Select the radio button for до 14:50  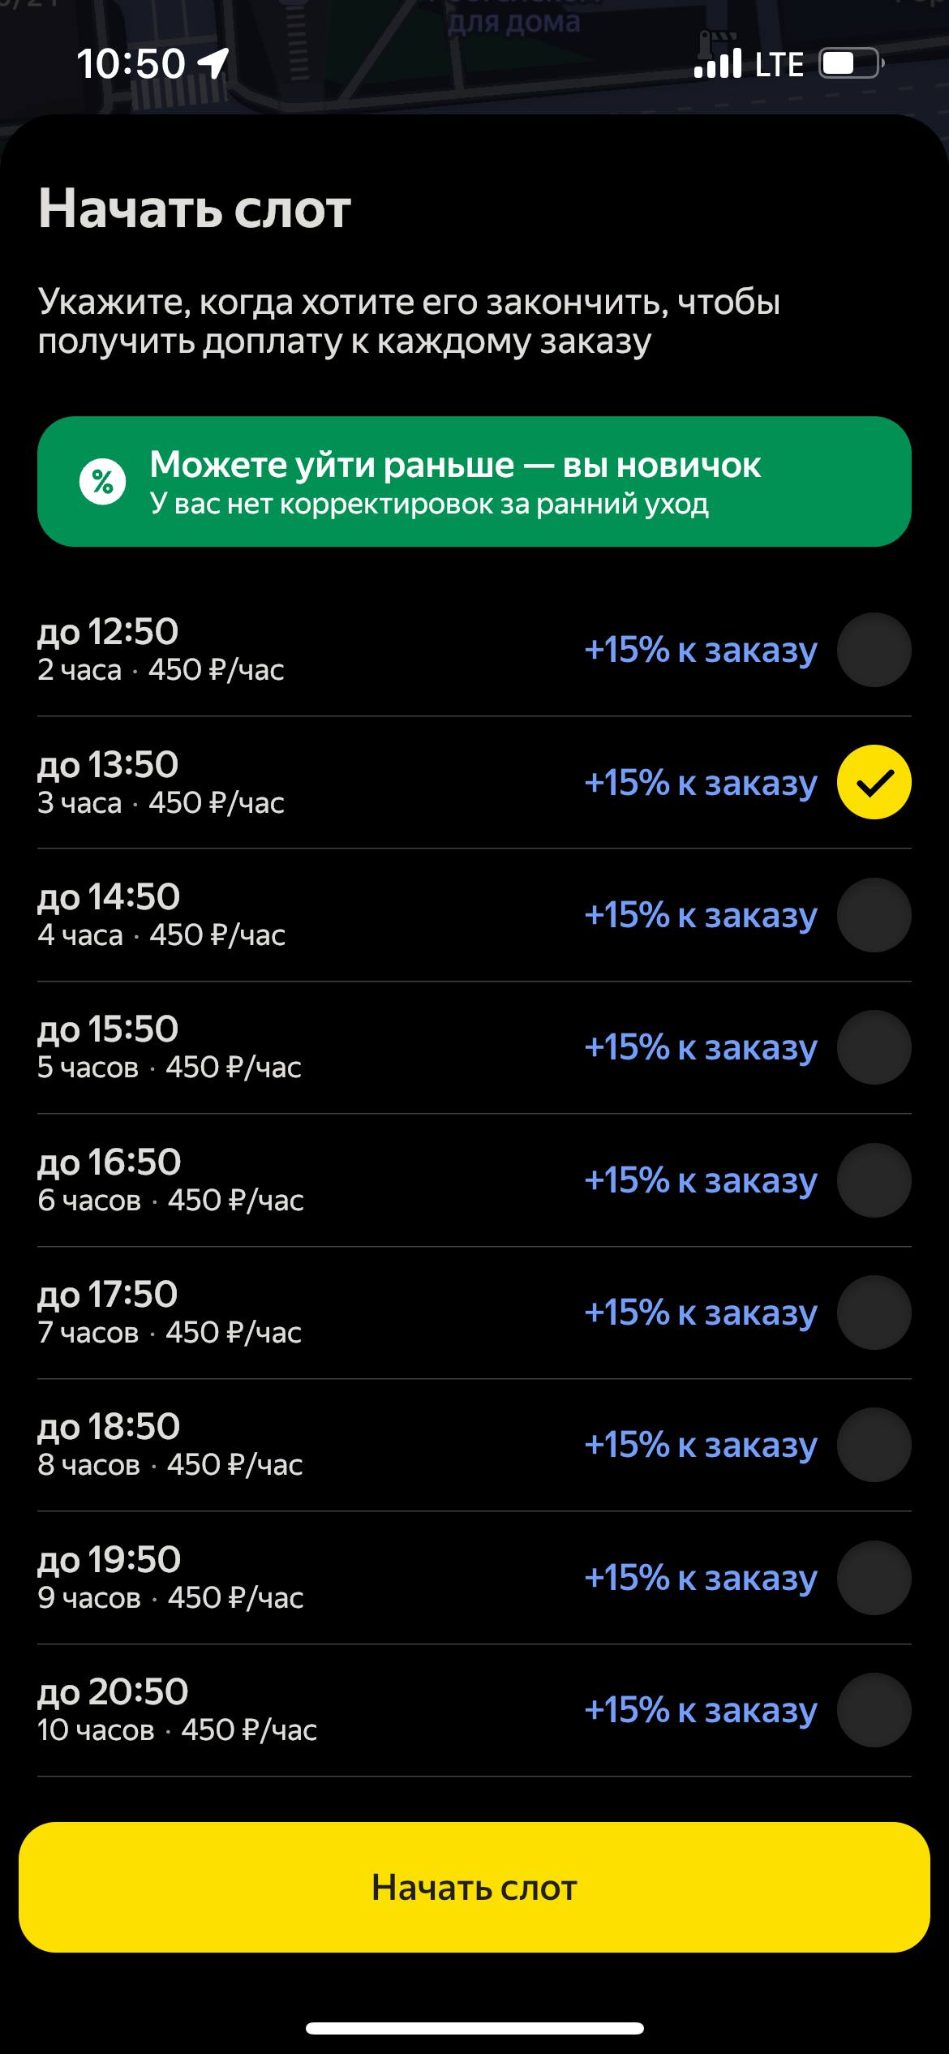(x=874, y=915)
